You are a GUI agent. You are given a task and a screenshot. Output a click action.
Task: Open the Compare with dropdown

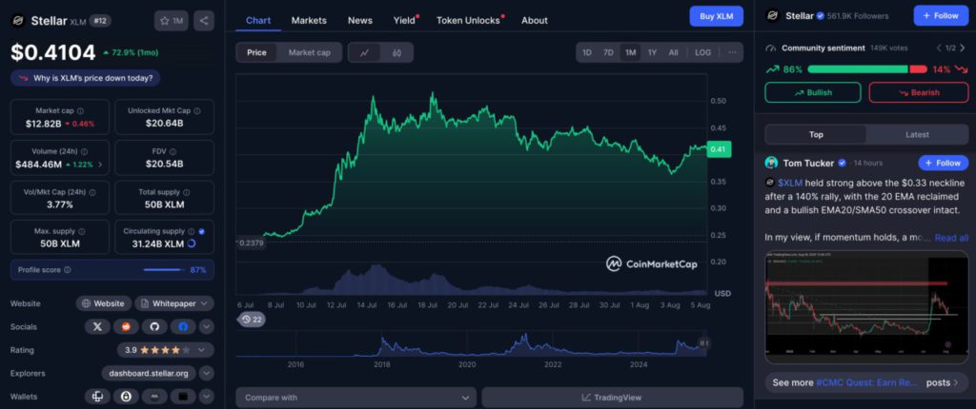click(x=356, y=398)
